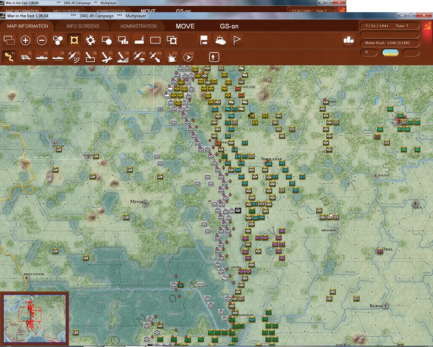Viewport: 433px width, 347px height.
Task: Open the MAP INFORMATION tab
Action: 27,26
